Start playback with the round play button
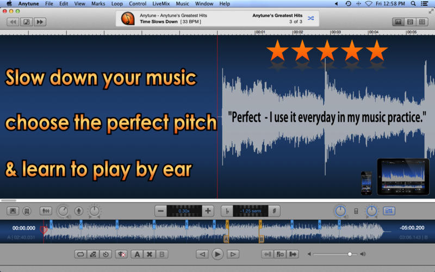Screen dimensions: 435x272 [x=217, y=254]
